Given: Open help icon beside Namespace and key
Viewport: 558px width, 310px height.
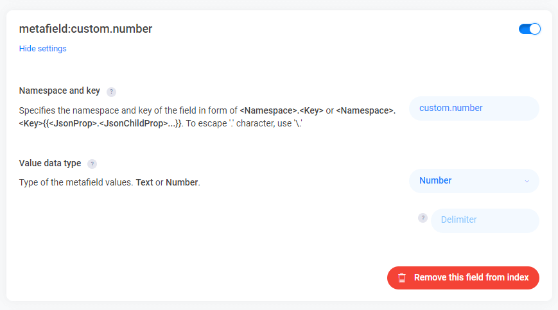Looking at the screenshot, I should [x=111, y=92].
